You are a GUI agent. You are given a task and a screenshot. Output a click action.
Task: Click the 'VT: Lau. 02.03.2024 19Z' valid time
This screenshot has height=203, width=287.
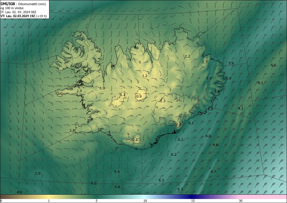(x=18, y=16)
